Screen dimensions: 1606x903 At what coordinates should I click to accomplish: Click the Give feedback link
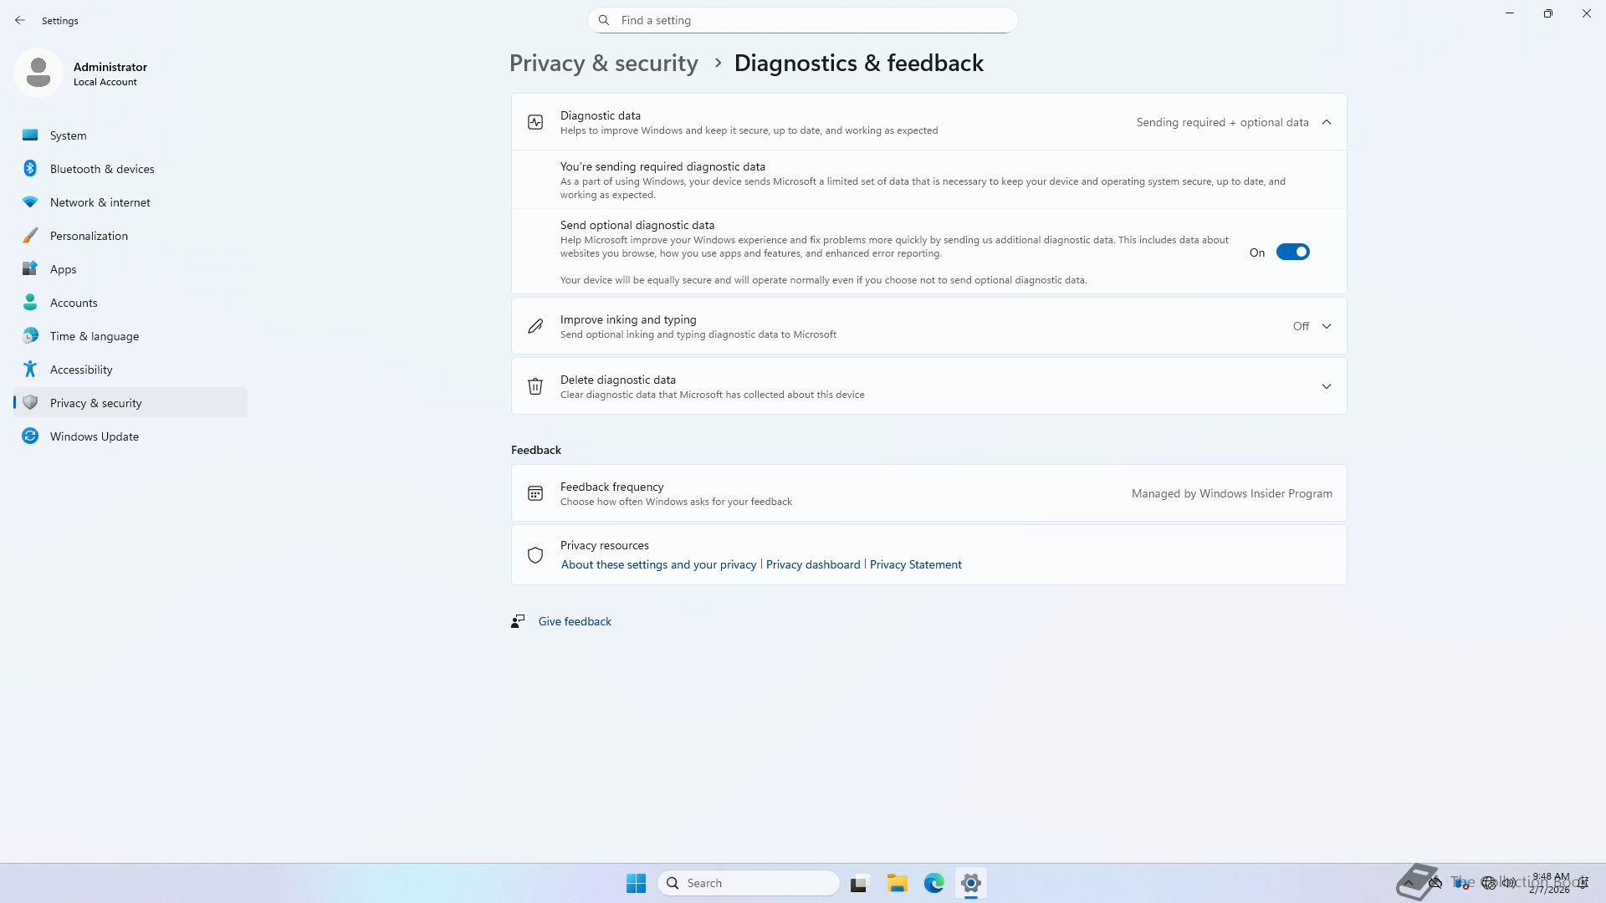[574, 621]
